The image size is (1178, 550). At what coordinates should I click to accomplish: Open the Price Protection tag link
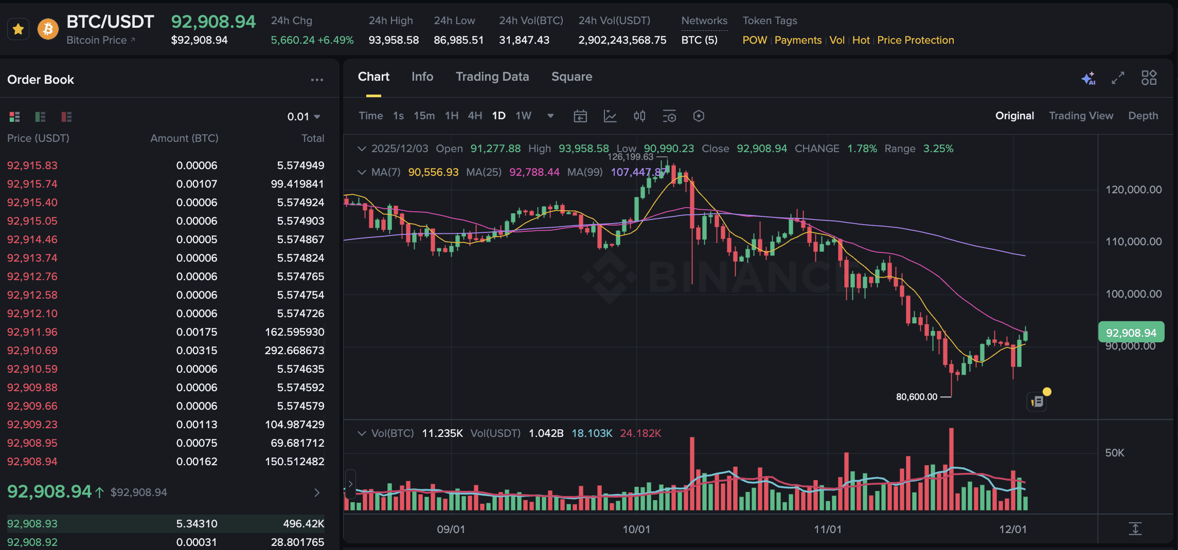[x=915, y=40]
